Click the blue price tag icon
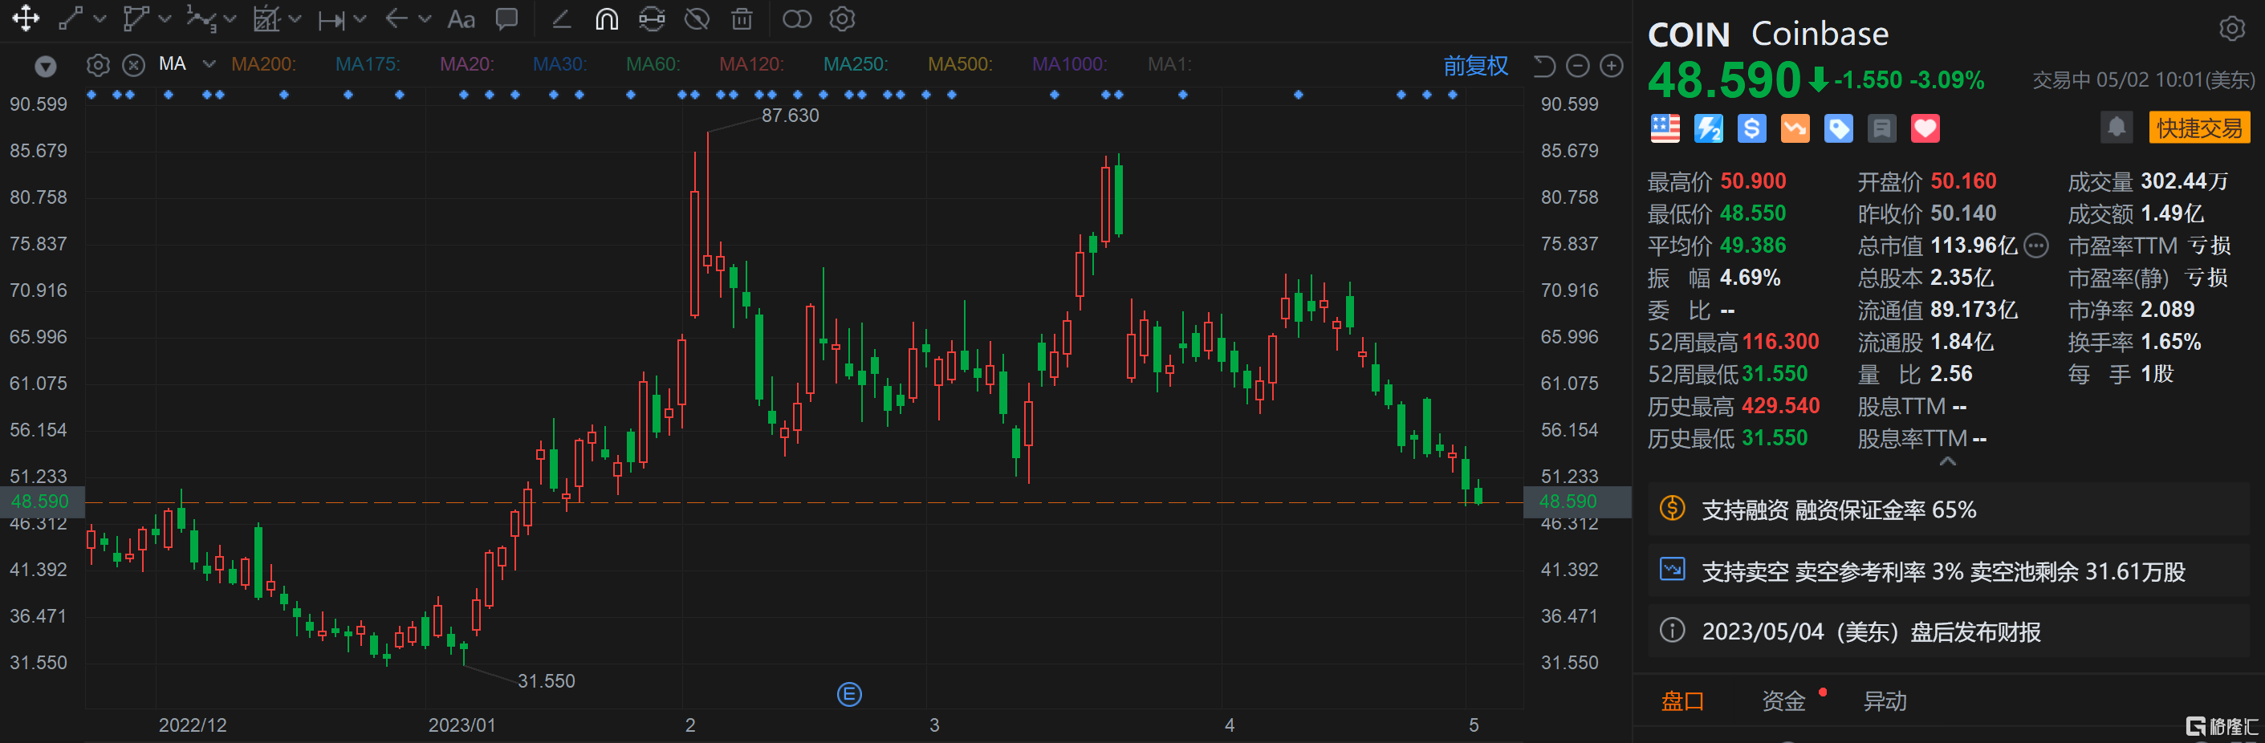Viewport: 2265px width, 743px height. pyautogui.click(x=1839, y=128)
